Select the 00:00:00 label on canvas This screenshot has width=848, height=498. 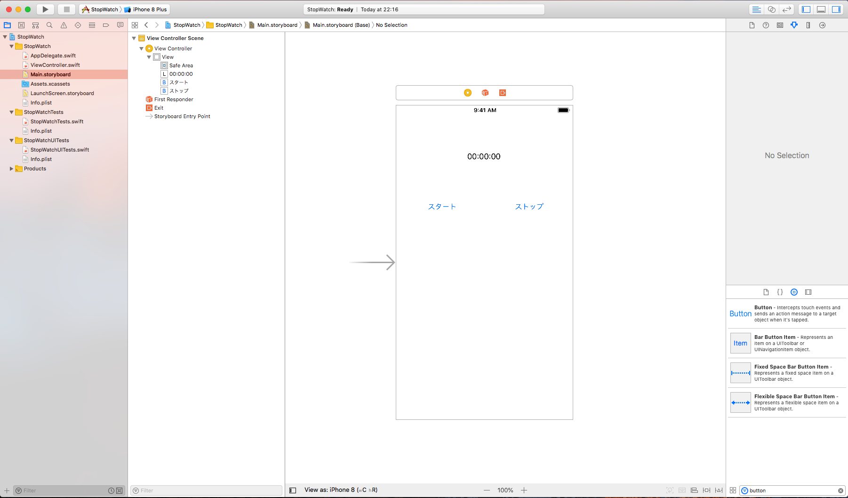point(484,156)
